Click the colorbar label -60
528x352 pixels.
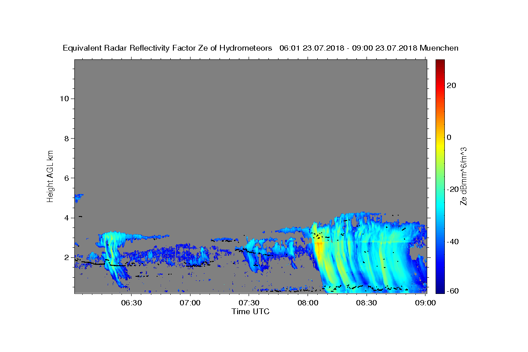[x=453, y=290]
